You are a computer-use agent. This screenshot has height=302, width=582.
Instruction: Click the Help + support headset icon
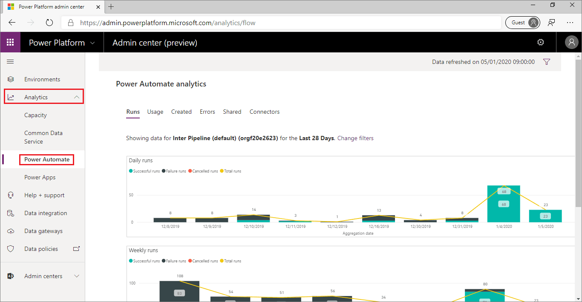tap(11, 196)
